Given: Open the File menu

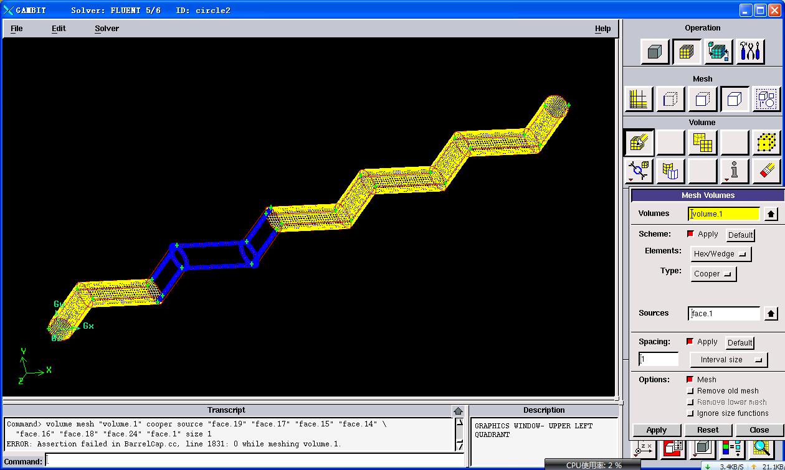Looking at the screenshot, I should (17, 29).
